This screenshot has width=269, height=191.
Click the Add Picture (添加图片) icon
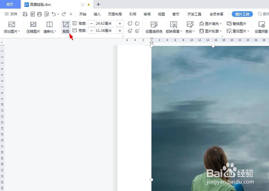12,25
